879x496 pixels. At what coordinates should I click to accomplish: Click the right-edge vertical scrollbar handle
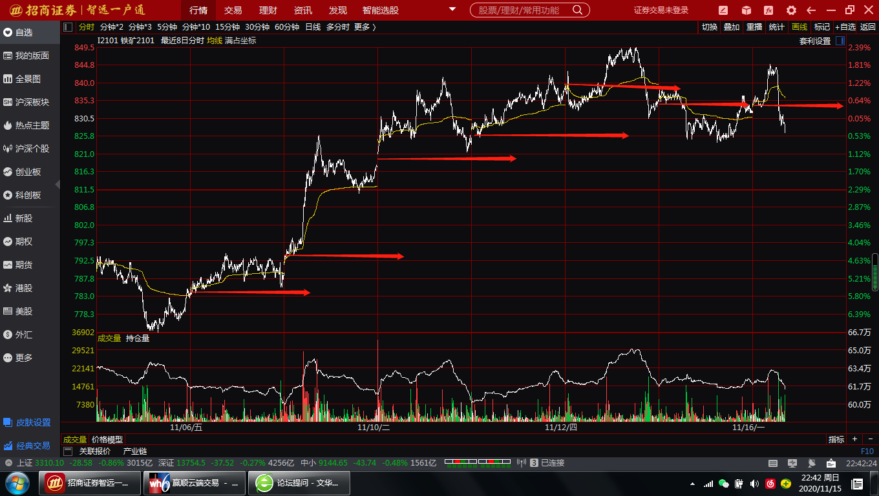click(875, 273)
